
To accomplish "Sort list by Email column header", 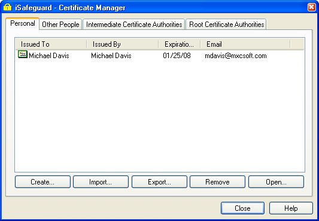I will (x=245, y=44).
